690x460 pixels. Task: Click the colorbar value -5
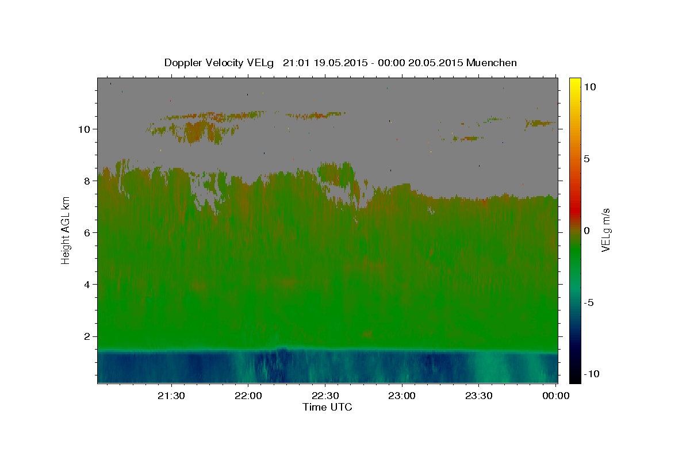[588, 302]
